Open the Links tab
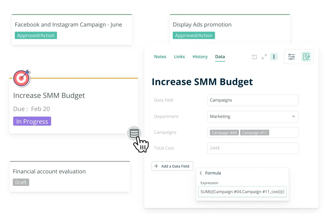 pyautogui.click(x=179, y=57)
